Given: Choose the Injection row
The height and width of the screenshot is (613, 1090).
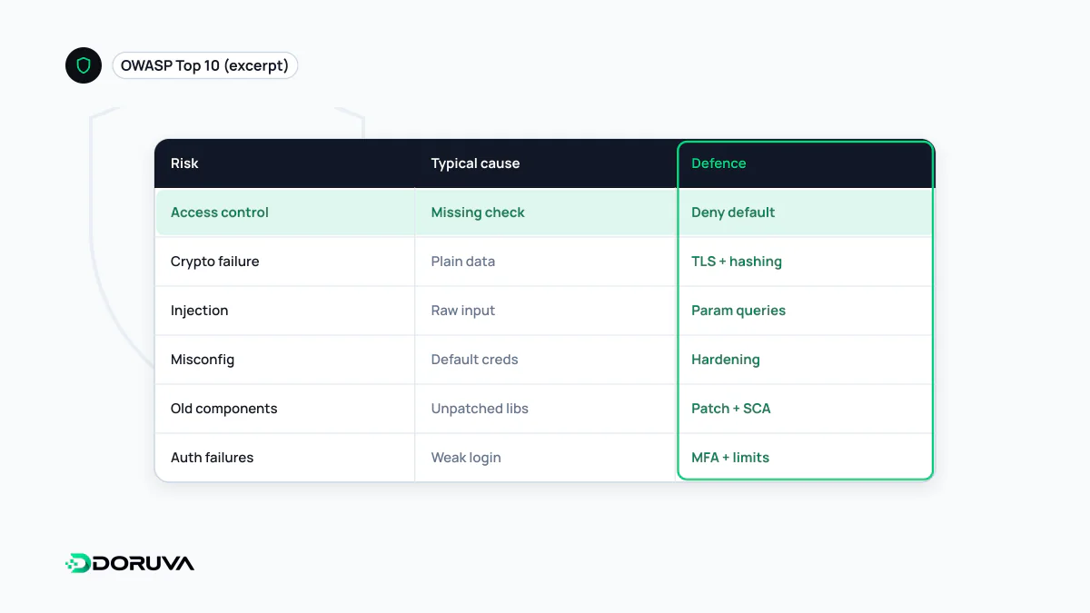Looking at the screenshot, I should (x=544, y=311).
